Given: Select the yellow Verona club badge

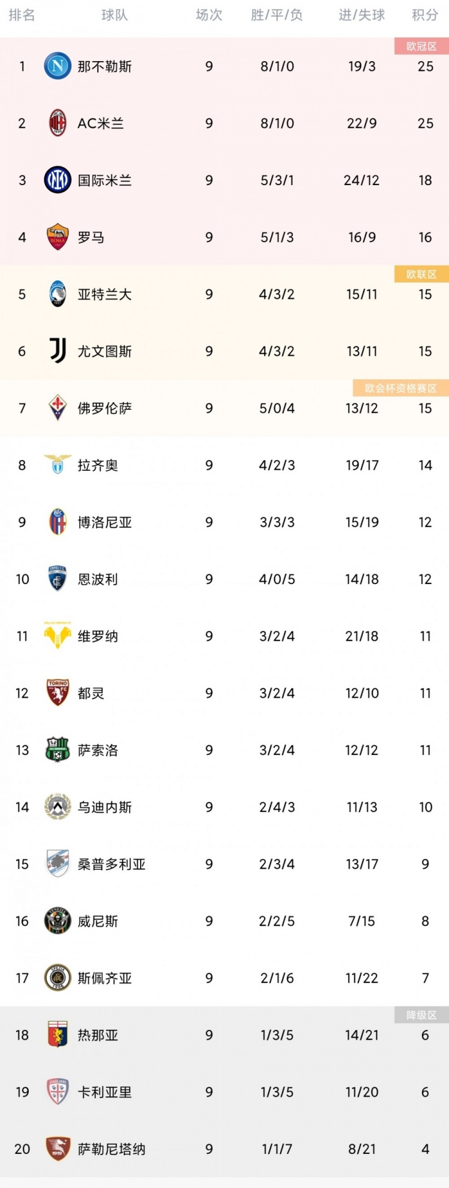Looking at the screenshot, I should pyautogui.click(x=57, y=636).
